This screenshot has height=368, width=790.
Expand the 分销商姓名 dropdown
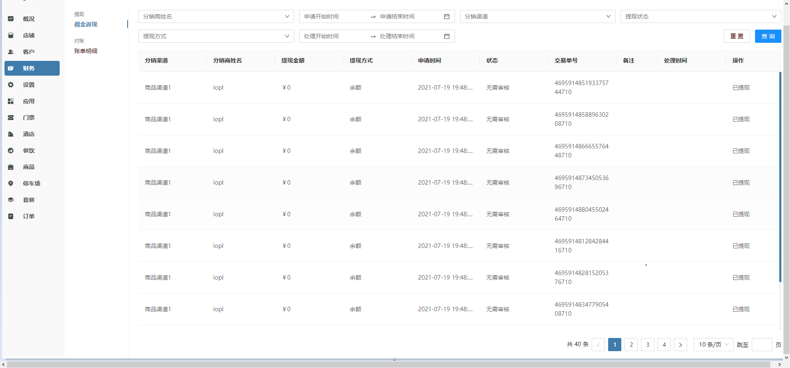coord(216,16)
